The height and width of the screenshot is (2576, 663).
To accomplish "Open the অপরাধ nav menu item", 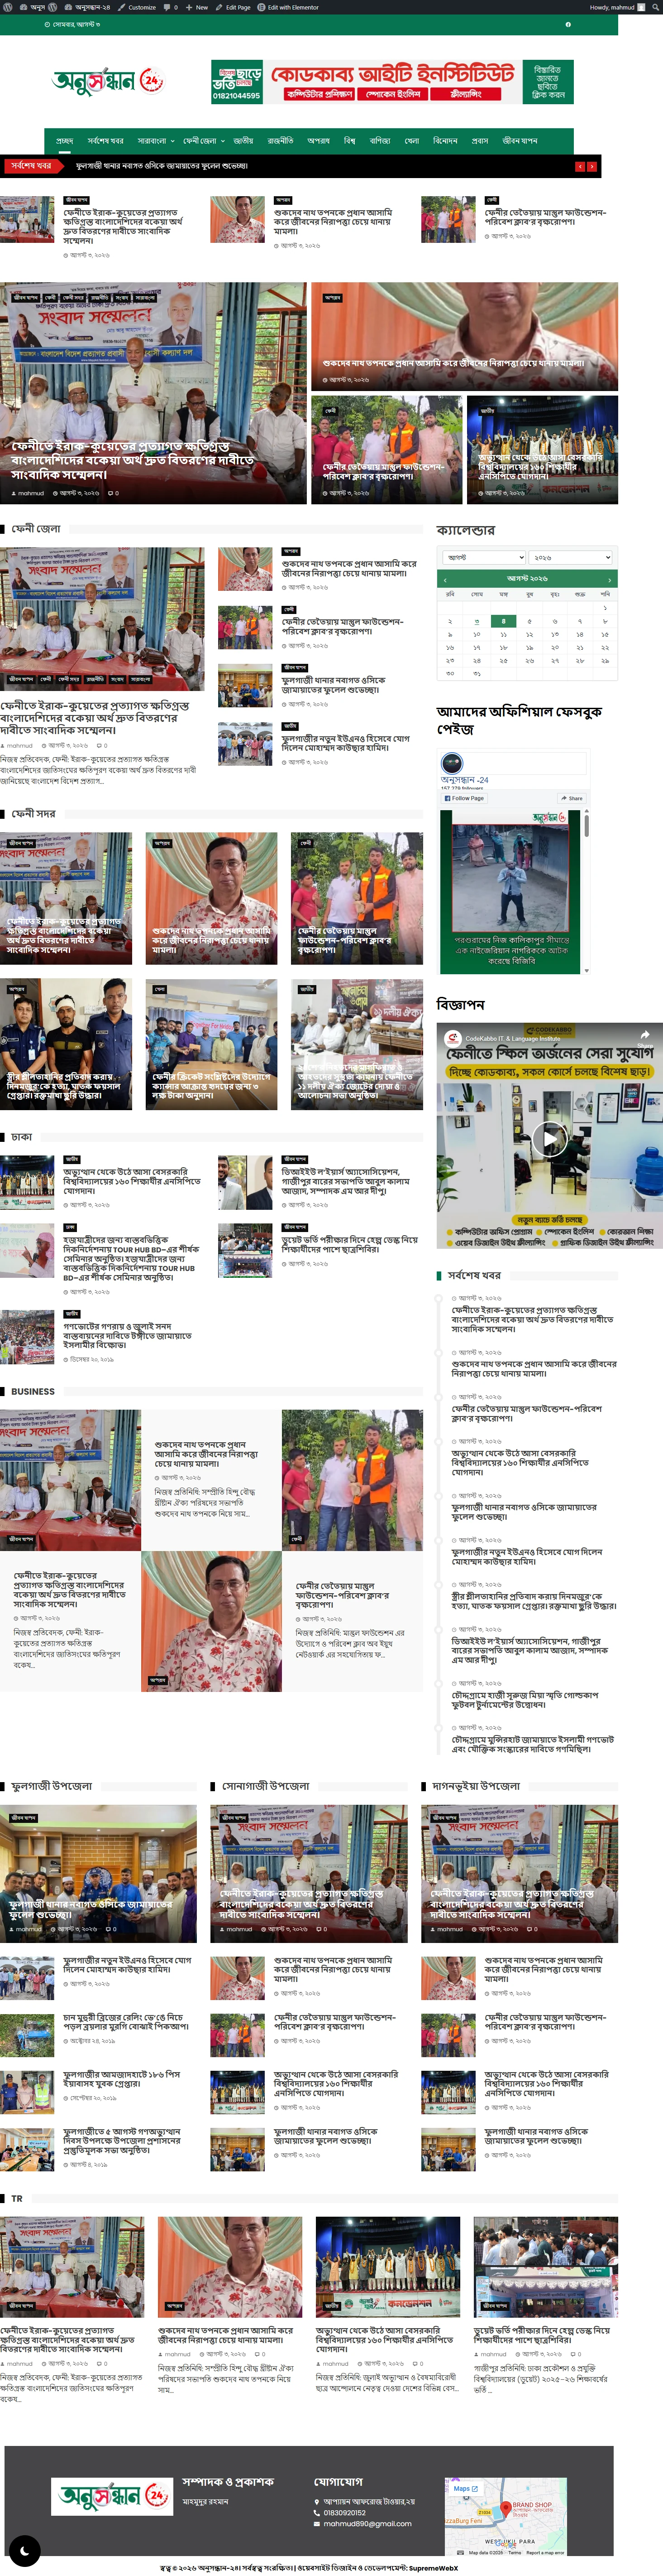I will click(x=319, y=141).
